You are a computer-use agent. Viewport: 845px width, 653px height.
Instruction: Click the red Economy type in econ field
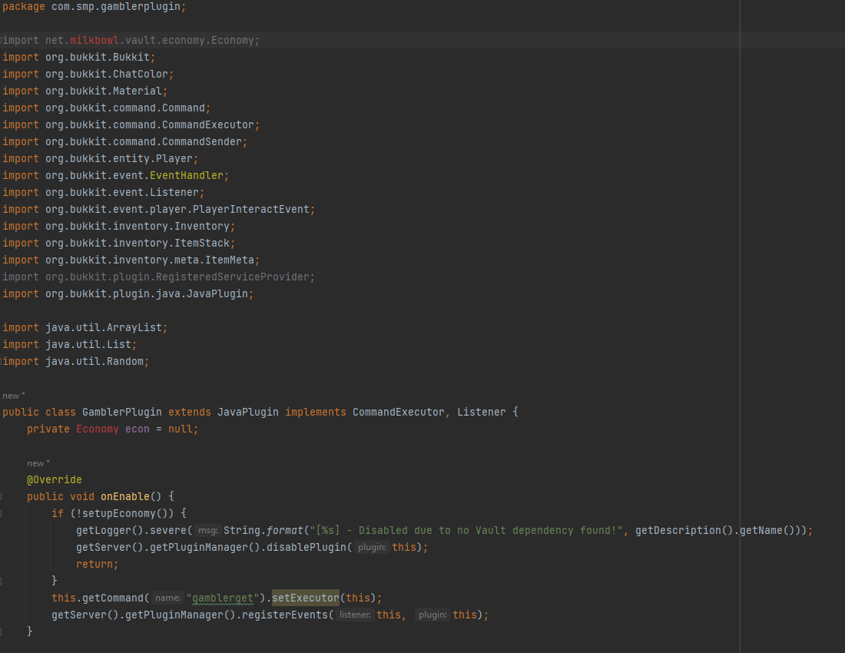pyautogui.click(x=98, y=429)
